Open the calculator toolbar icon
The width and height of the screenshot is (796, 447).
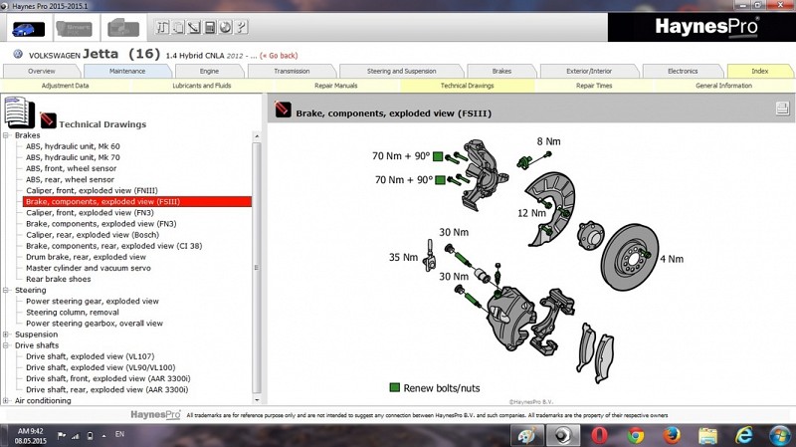coord(210,27)
